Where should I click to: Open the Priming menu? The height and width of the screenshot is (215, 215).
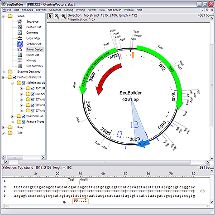tap(80, 10)
